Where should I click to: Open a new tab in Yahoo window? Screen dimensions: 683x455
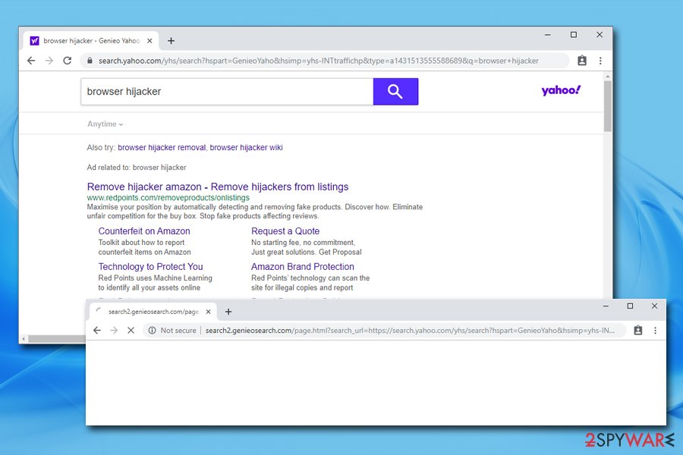(x=172, y=40)
